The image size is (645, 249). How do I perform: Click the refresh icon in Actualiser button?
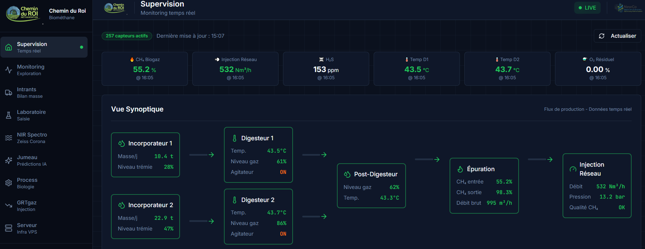pos(602,36)
